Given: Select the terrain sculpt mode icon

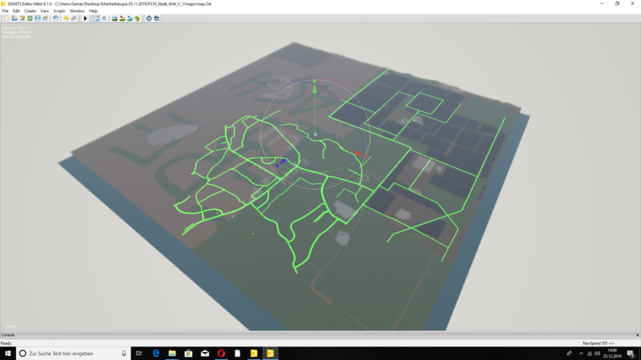Looking at the screenshot, I should (114, 18).
